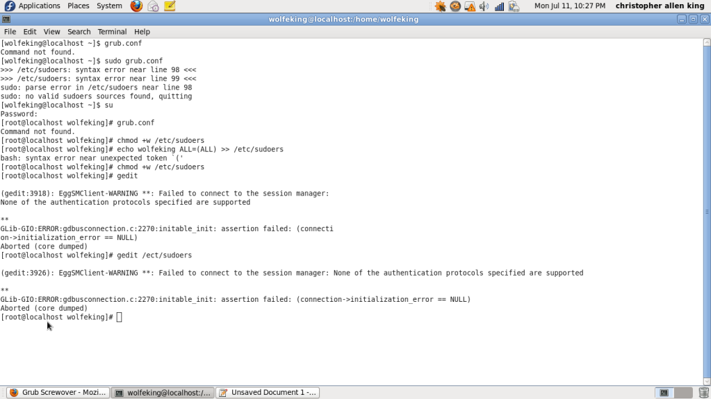Select the second workspace in switcher
The image size is (711, 399).
pos(683,393)
